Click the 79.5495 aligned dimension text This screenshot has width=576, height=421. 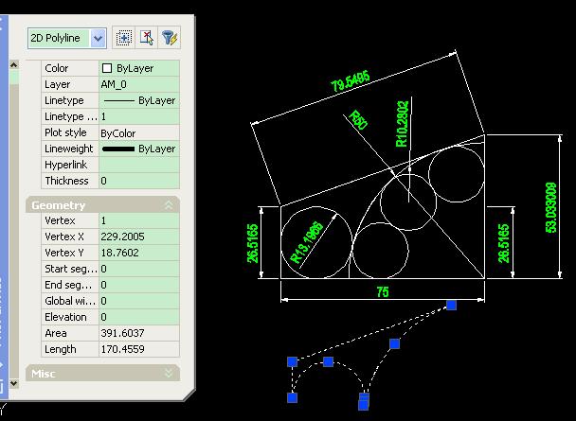point(351,81)
